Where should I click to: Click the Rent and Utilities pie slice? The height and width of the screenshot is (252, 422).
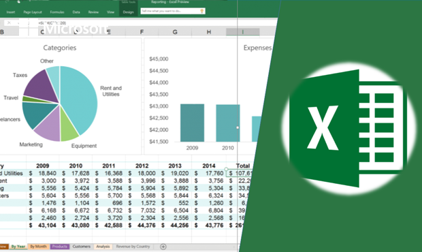[x=81, y=97]
